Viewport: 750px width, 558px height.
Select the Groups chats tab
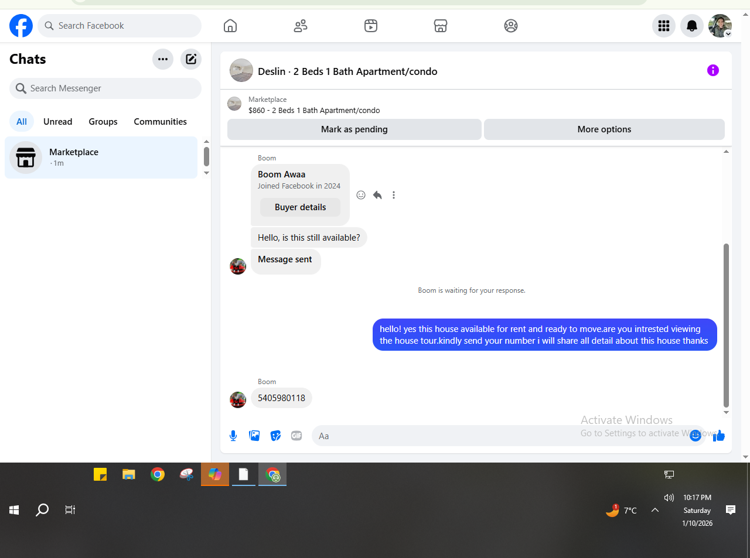(x=103, y=122)
